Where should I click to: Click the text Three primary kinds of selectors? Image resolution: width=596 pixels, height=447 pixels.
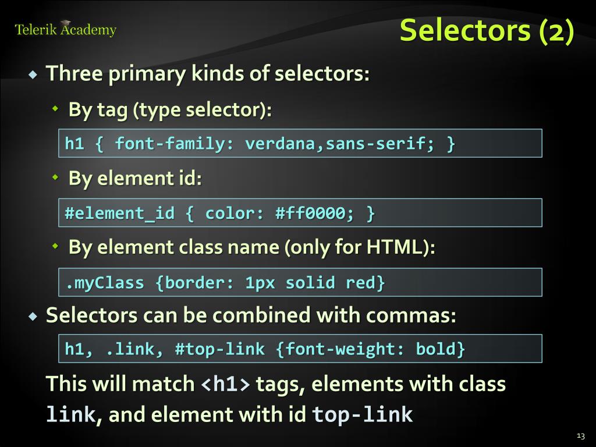click(208, 73)
